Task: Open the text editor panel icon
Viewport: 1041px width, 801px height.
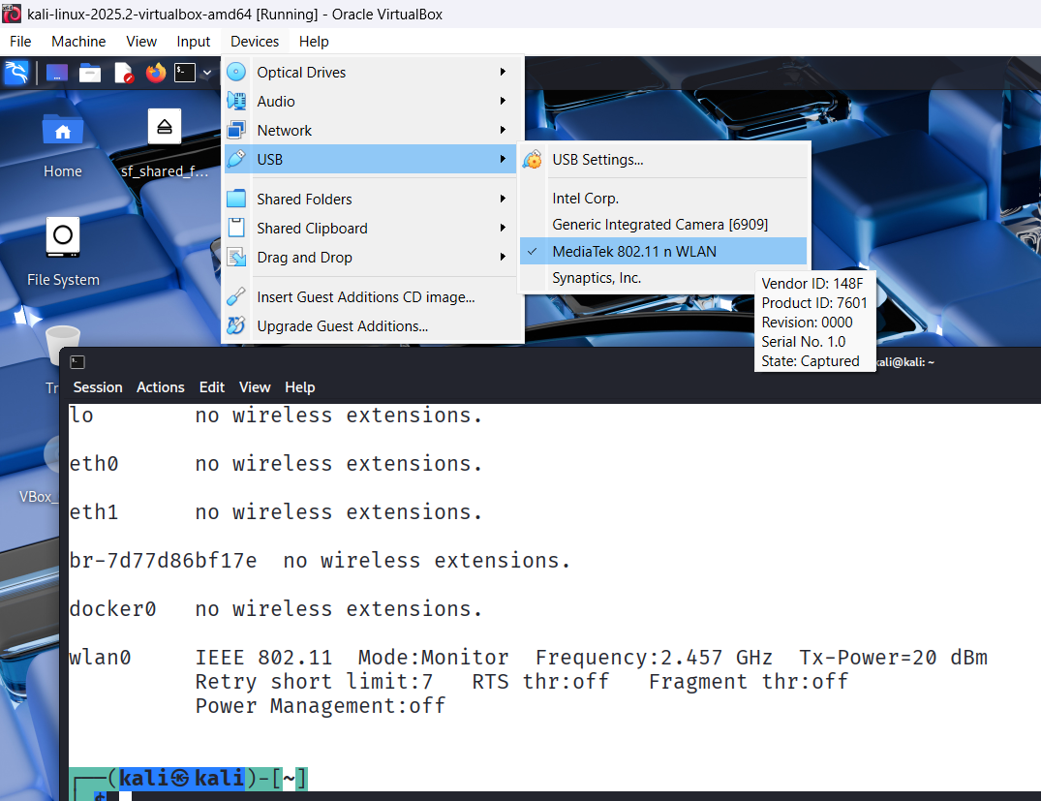Action: [123, 73]
